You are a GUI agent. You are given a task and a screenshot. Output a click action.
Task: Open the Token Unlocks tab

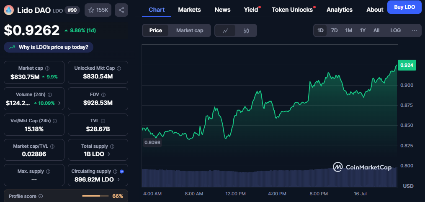pos(292,10)
